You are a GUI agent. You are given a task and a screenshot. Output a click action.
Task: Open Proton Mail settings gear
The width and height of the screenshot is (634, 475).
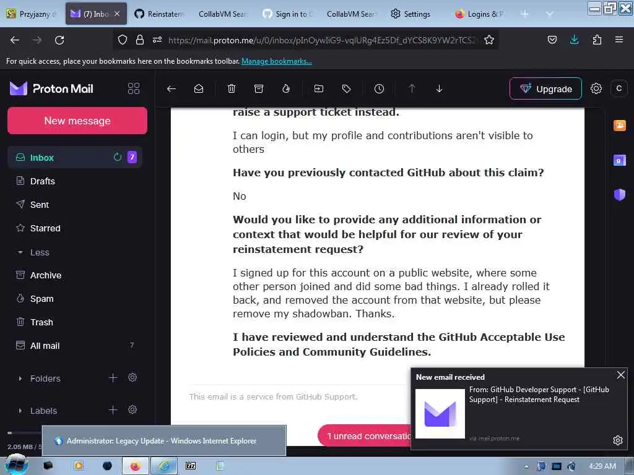click(x=596, y=88)
